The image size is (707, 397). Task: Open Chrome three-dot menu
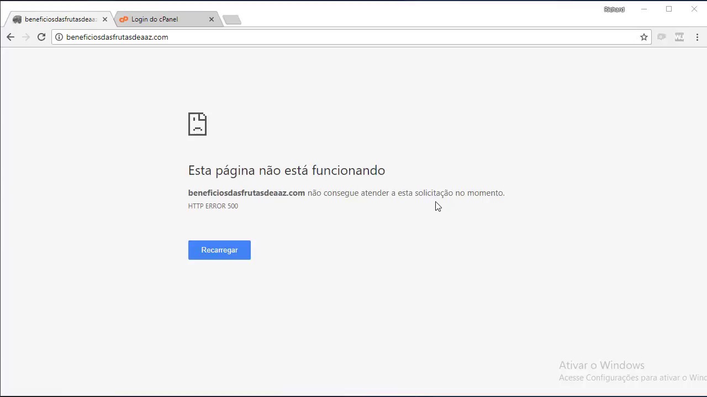click(698, 37)
